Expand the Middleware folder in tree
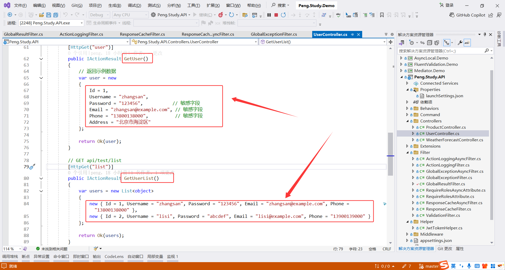This screenshot has height=270, width=505. point(407,234)
